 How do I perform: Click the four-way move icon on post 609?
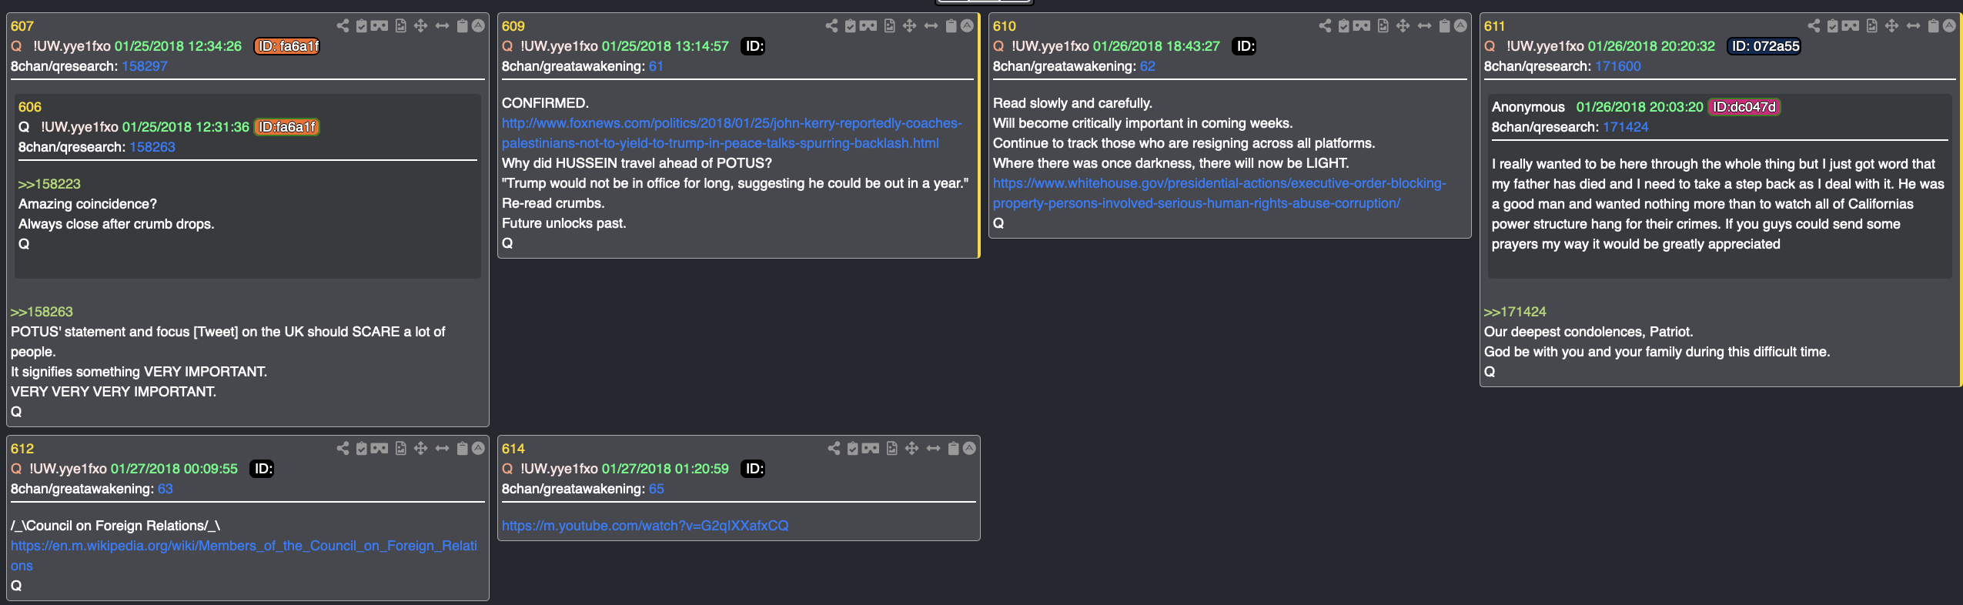(x=909, y=25)
